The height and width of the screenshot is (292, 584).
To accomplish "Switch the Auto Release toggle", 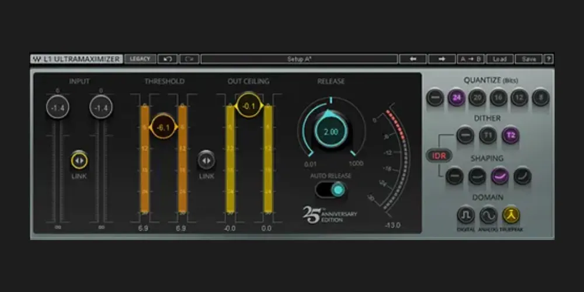I will coord(331,190).
